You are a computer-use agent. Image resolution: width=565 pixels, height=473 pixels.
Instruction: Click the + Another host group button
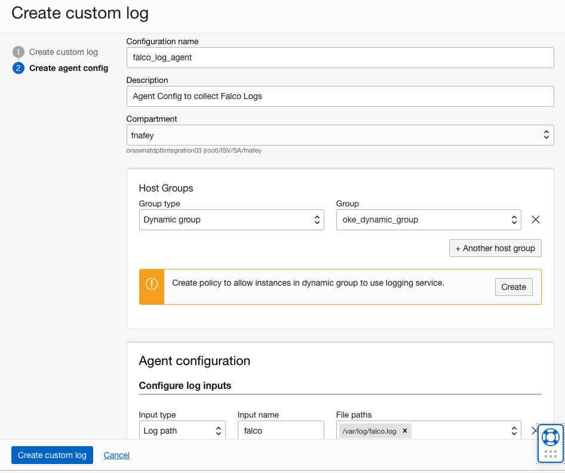coord(495,248)
